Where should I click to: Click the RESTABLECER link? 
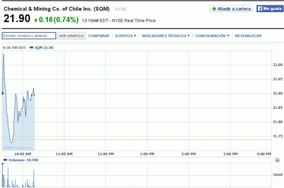click(x=248, y=36)
